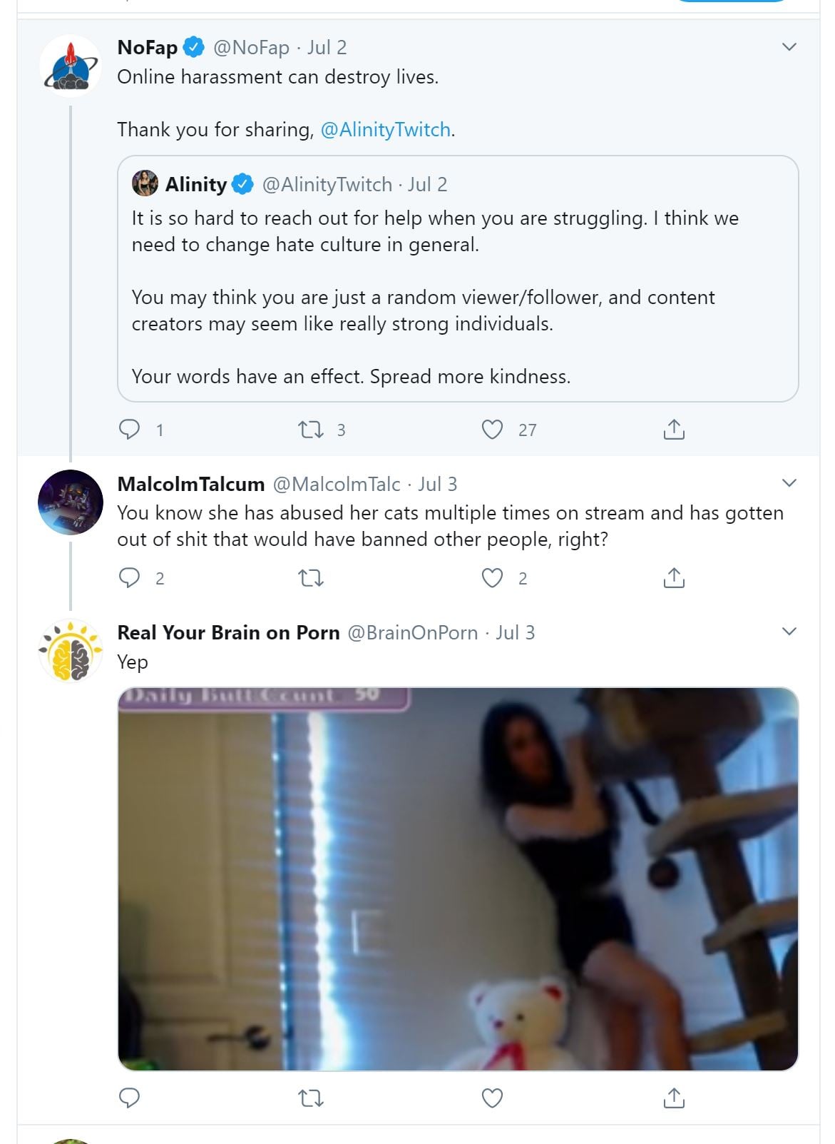Open the NoFap tweet options chevron
The image size is (835, 1144).
[x=789, y=47]
